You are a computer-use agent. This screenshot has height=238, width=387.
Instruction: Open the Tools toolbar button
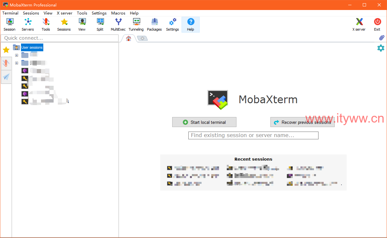[46, 25]
